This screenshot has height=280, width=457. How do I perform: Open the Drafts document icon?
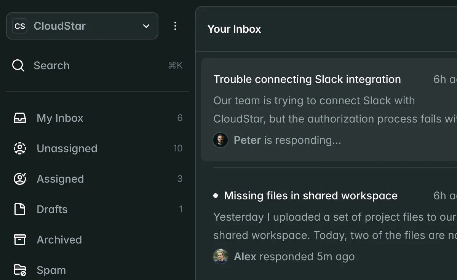(x=19, y=209)
